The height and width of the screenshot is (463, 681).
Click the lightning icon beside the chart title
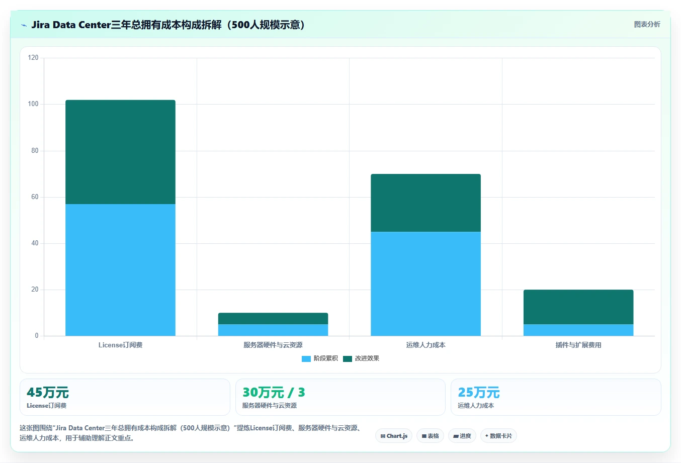[x=24, y=25]
